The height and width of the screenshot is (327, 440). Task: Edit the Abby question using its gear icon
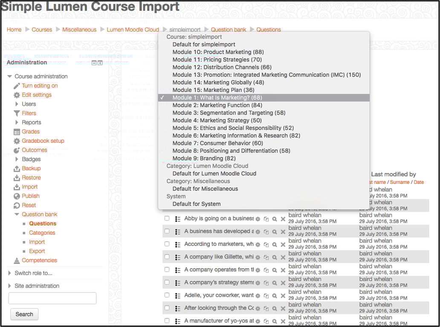click(x=258, y=219)
